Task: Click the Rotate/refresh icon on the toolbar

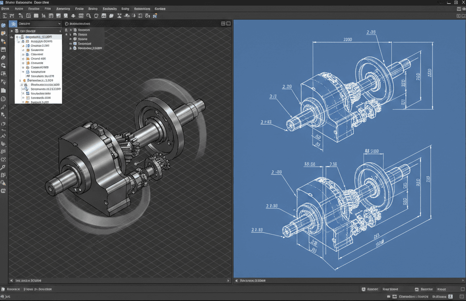Action: (96, 15)
